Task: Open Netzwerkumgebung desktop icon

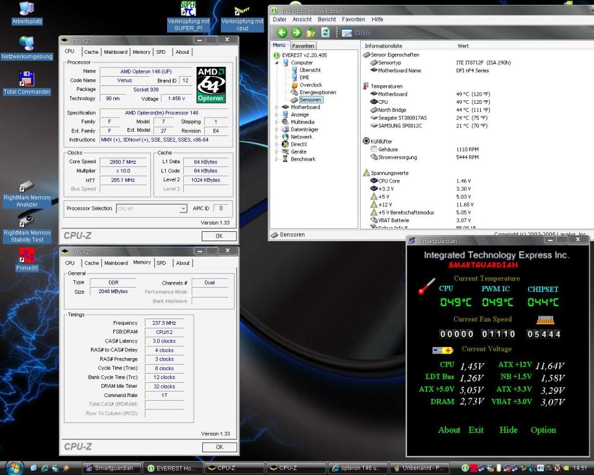Action: point(27,48)
